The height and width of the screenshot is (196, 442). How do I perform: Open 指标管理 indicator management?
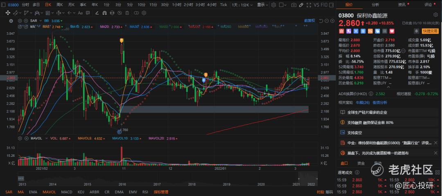coord(161,192)
